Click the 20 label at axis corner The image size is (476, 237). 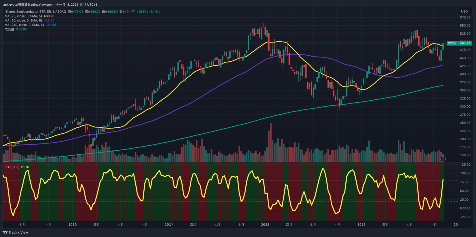tap(455, 224)
